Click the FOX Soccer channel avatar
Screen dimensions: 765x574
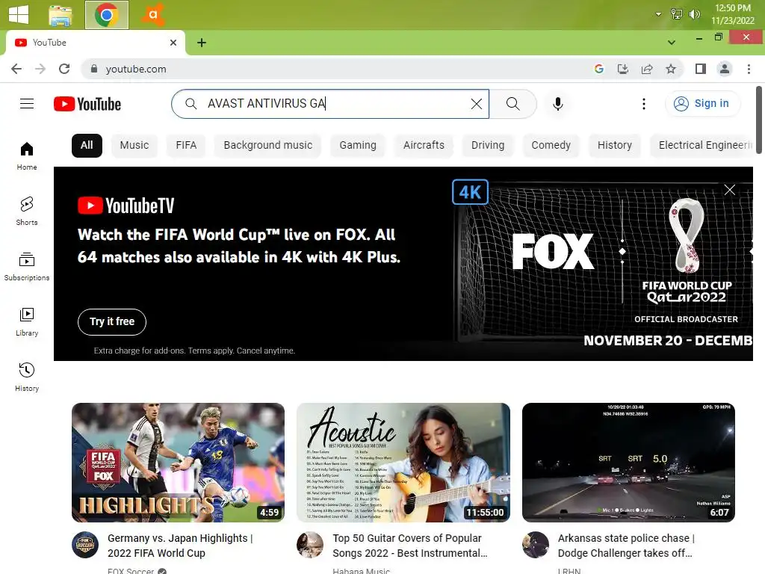(85, 544)
